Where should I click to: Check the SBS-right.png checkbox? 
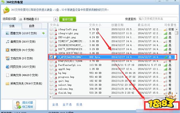[51, 37]
